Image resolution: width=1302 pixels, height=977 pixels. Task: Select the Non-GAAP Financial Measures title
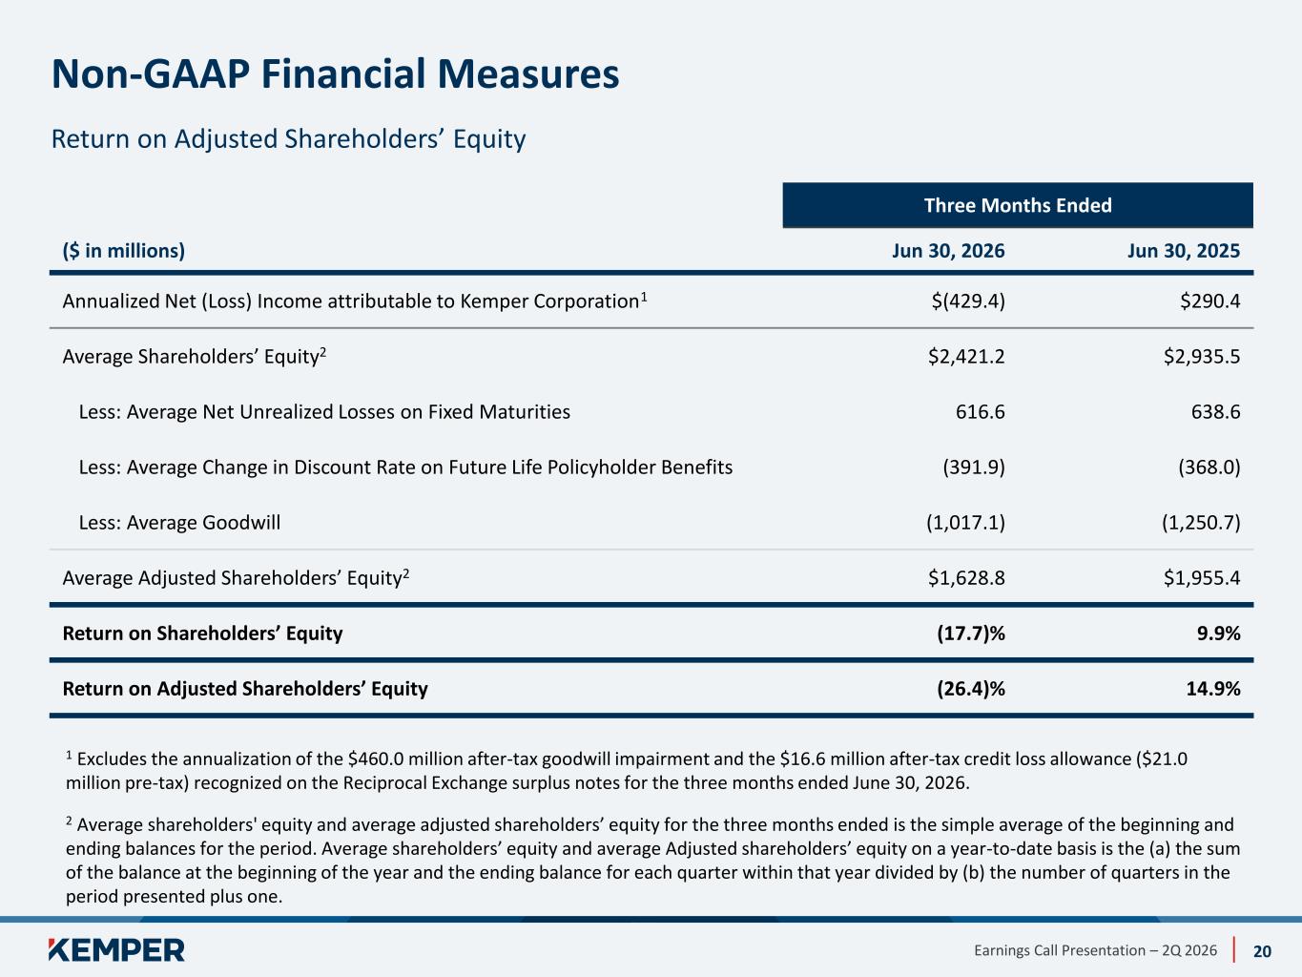pos(336,74)
